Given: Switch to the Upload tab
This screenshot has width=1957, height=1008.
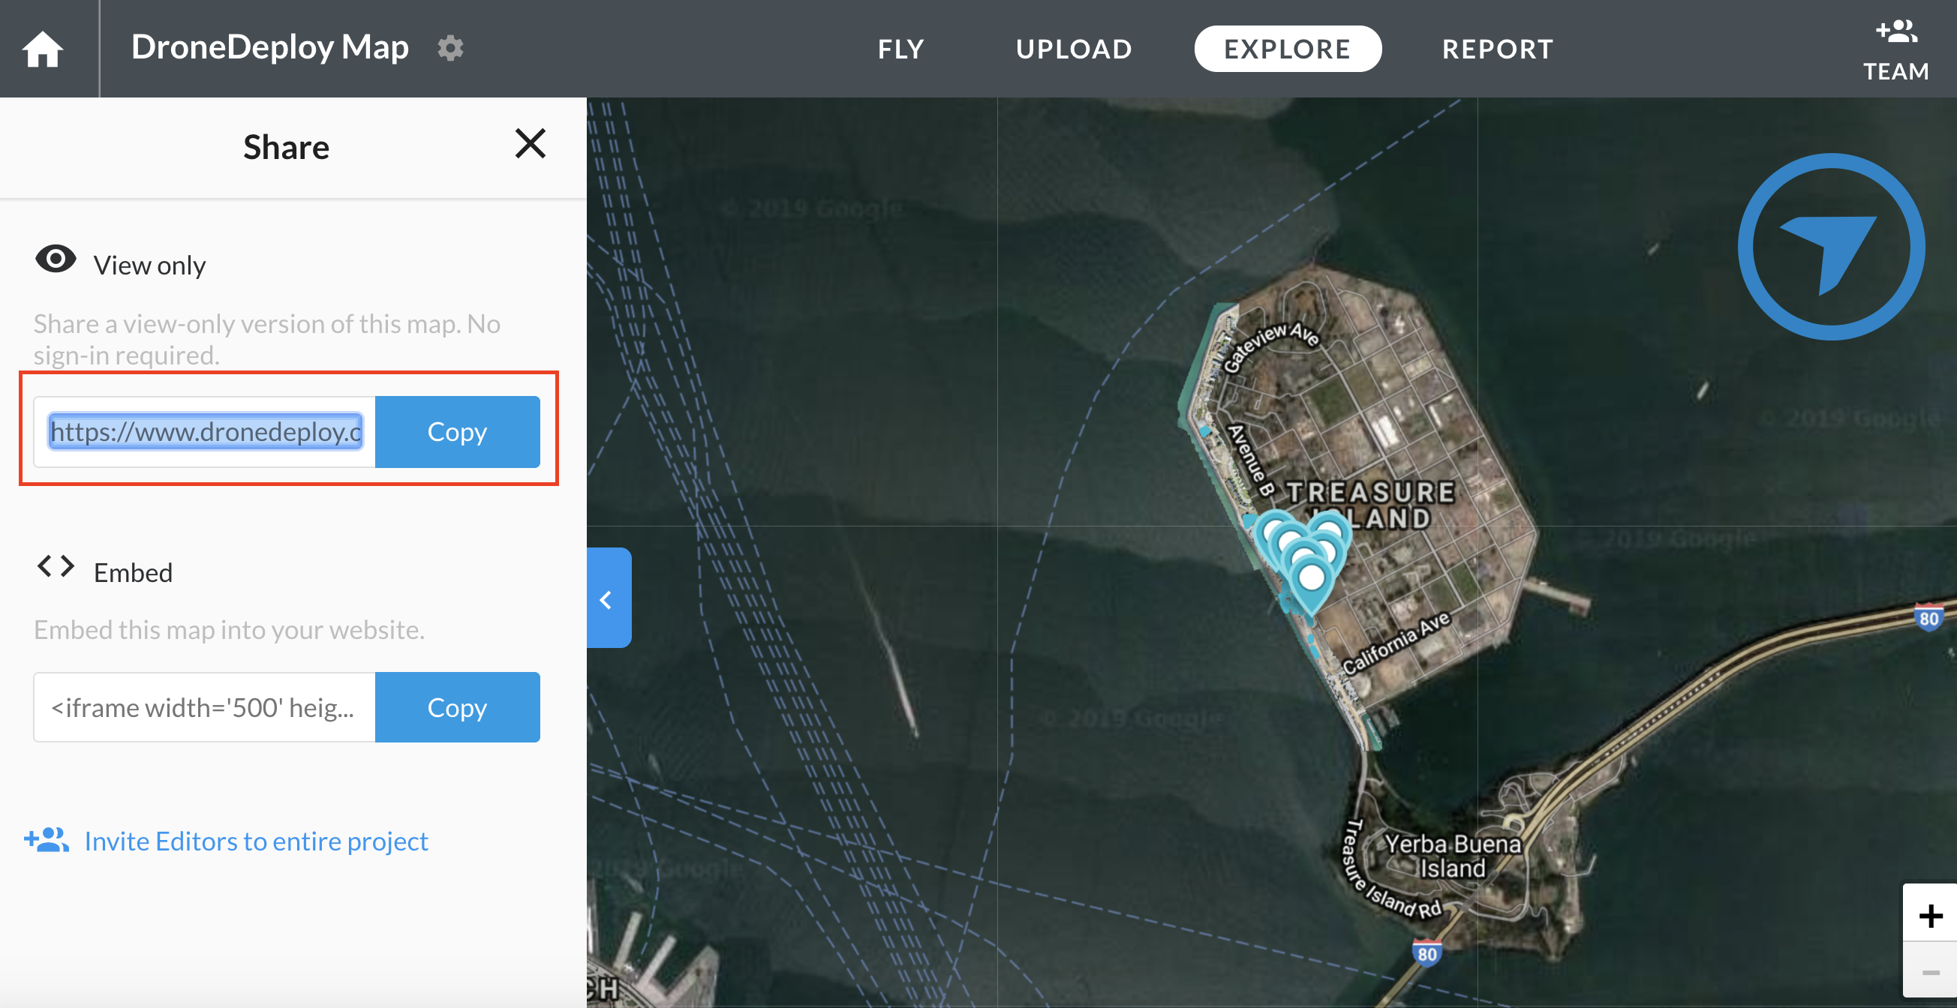Looking at the screenshot, I should click(1074, 49).
